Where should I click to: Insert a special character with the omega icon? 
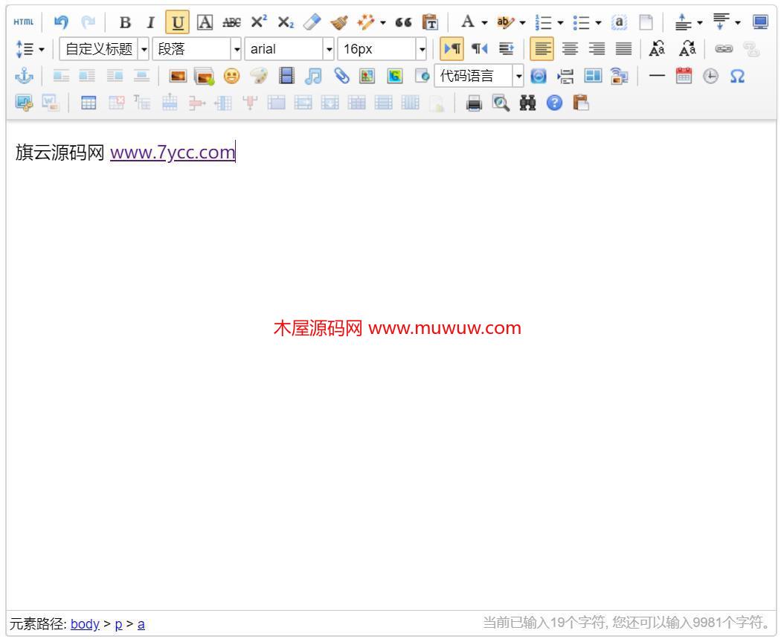point(737,76)
